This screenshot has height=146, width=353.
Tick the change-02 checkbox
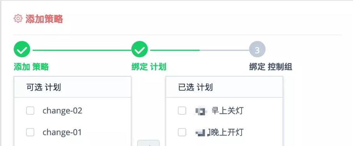coord(30,111)
